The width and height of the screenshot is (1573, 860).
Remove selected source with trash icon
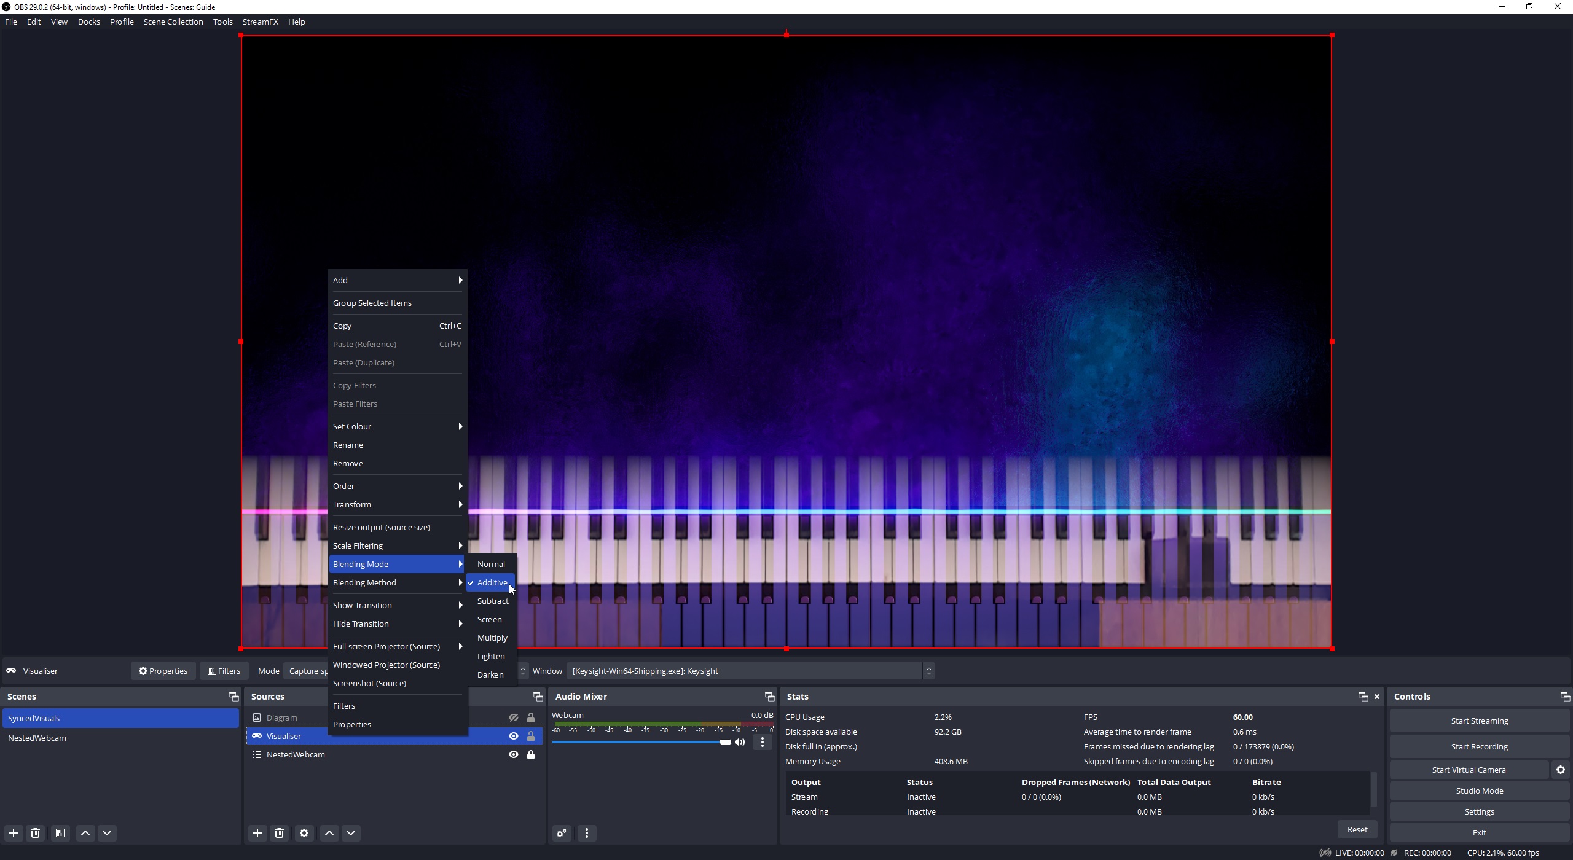(279, 833)
